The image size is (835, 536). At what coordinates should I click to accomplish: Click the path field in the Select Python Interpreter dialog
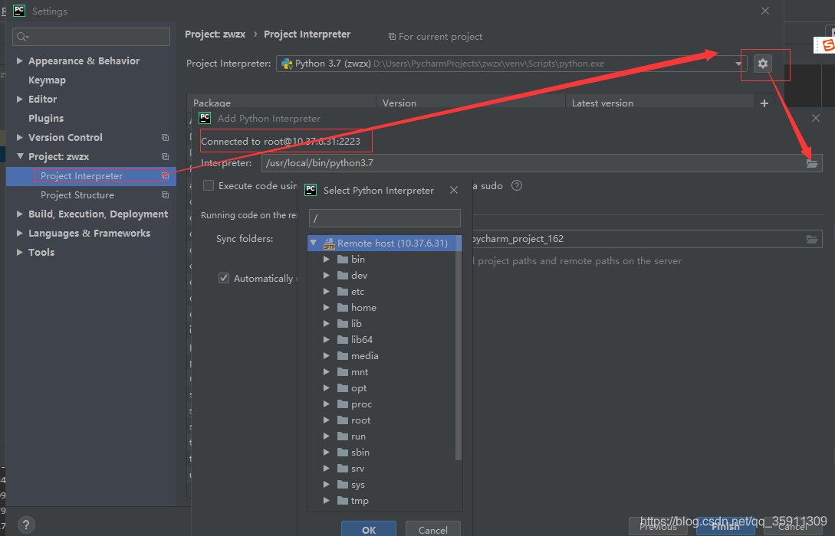tap(384, 218)
